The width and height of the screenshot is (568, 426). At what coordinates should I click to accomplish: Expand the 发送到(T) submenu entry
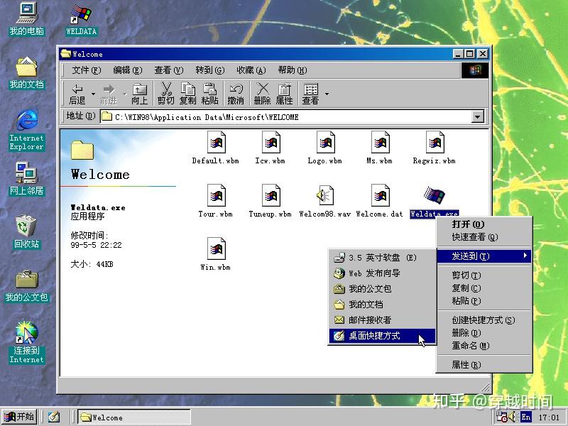pos(484,256)
